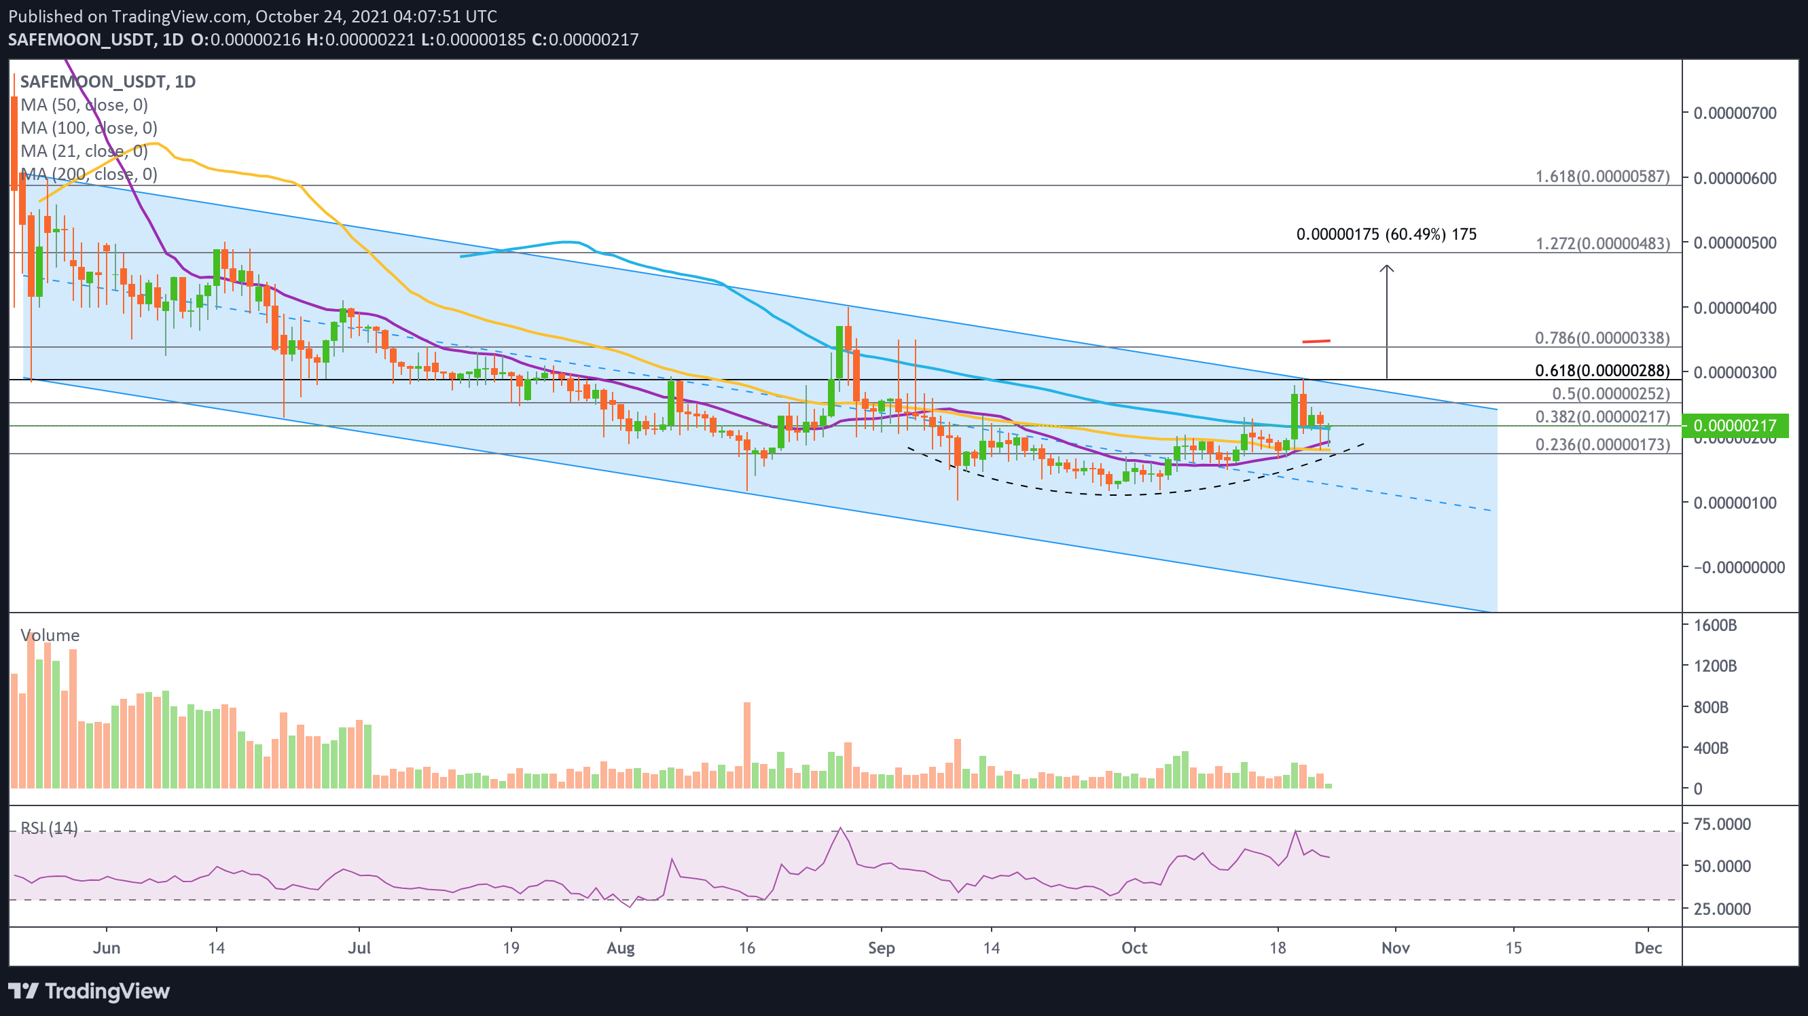This screenshot has height=1016, width=1808.
Task: Click the header text showing C:0.00000217 close value
Action: pyautogui.click(x=585, y=39)
